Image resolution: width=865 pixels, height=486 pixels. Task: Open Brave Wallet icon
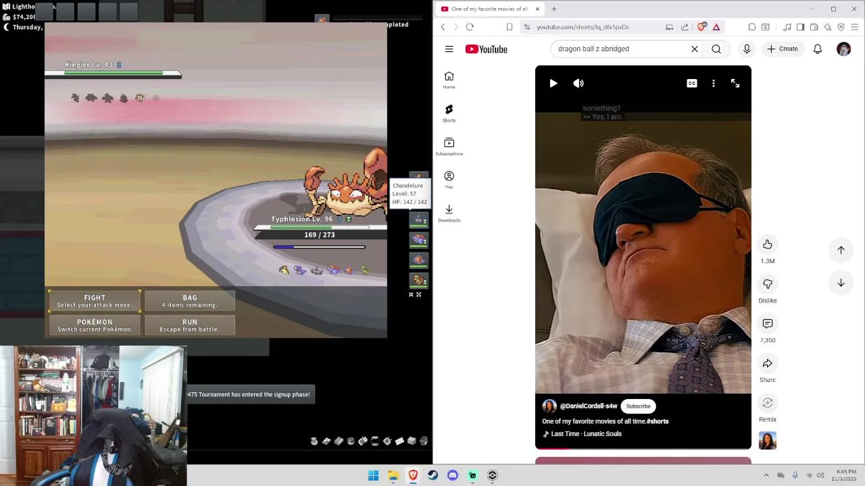click(814, 27)
